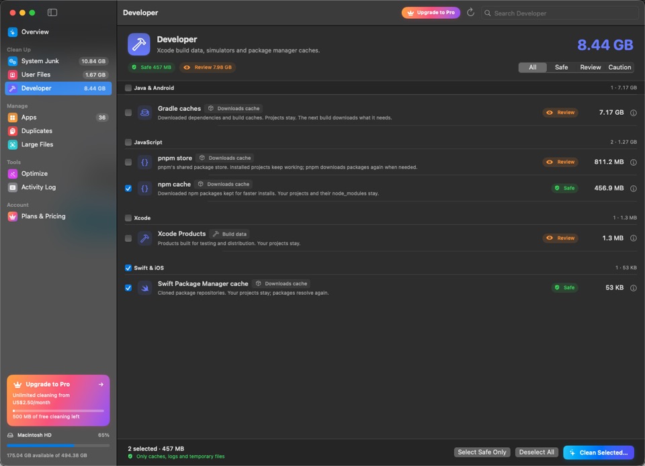
Task: Click the Safe 457 MB badge
Action: pyautogui.click(x=151, y=67)
